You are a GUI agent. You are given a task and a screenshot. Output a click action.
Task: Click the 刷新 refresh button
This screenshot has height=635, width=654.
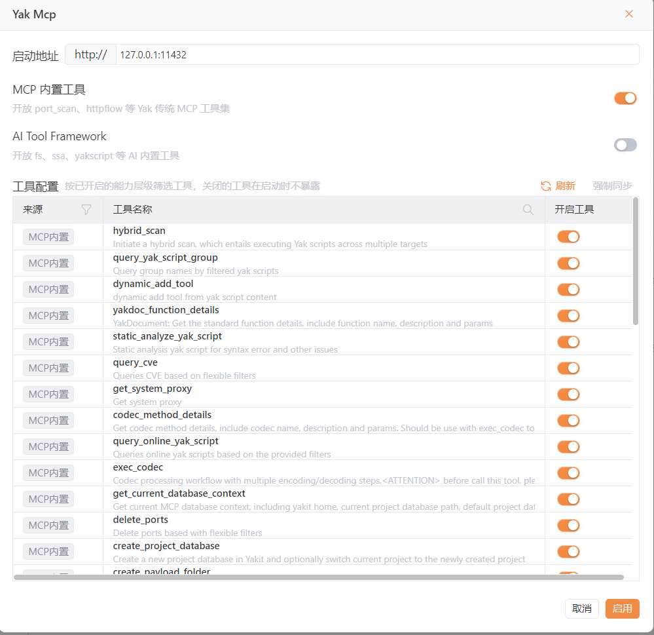tap(558, 186)
